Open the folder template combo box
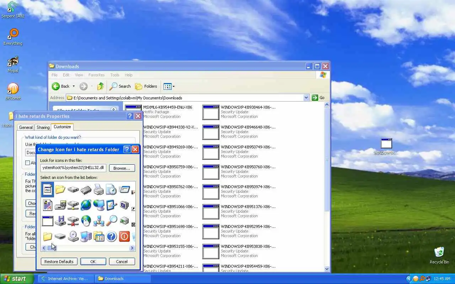455x284 pixels. pos(31,153)
